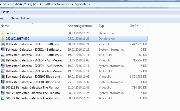Select video icon of S00E04 715.252 KB file
Image resolution: width=180 pixels, height=111 pixels.
3,60
